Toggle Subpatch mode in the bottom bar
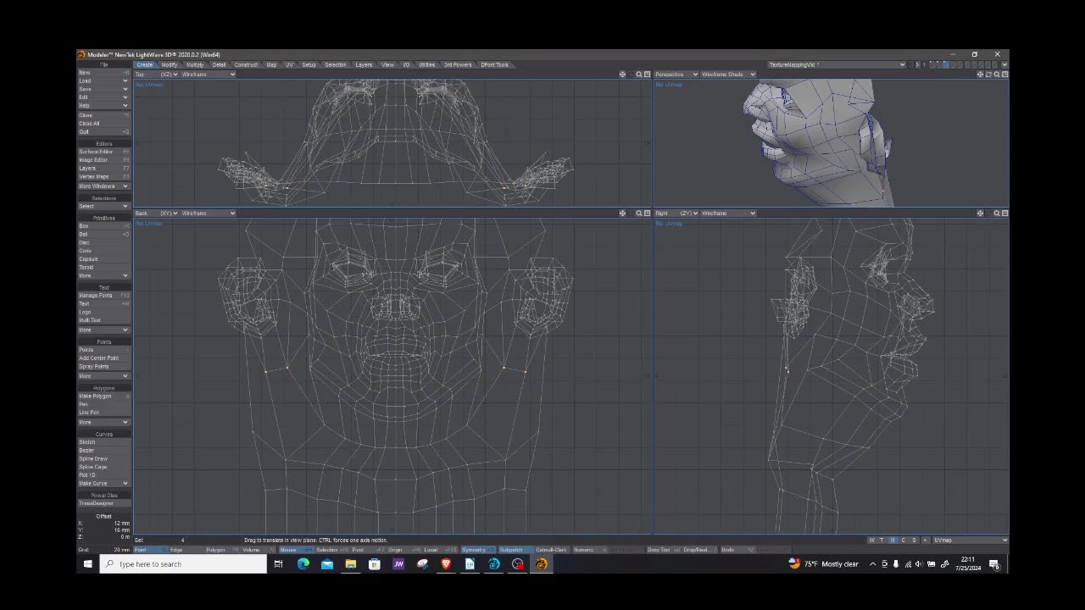 [514, 550]
